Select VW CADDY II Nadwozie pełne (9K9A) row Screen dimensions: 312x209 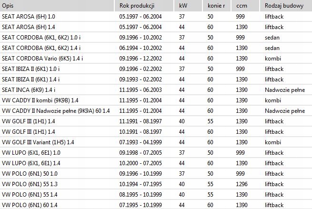tap(156, 111)
